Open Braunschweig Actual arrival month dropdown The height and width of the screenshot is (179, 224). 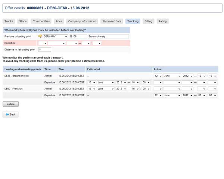(x=172, y=76)
